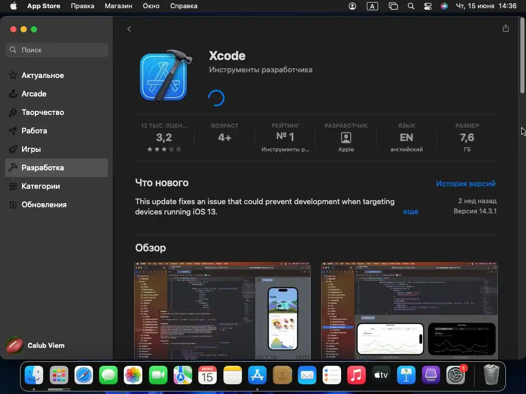
Task: Open Spotlight search in menu bar
Action: tap(410, 6)
